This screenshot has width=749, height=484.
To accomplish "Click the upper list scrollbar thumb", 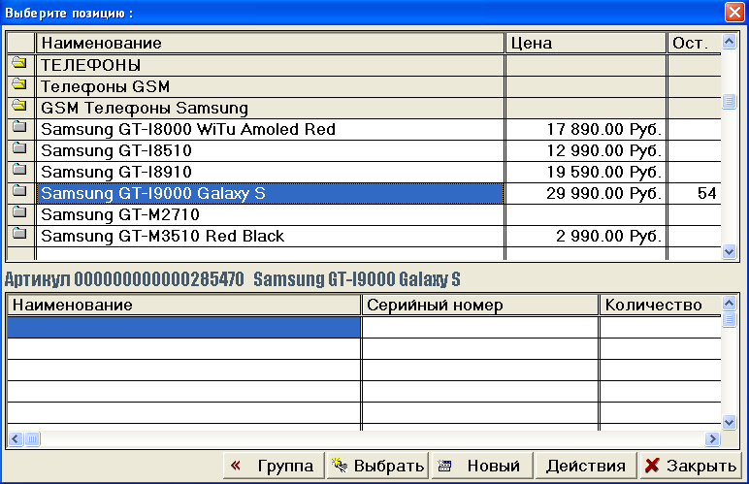I will pos(729,101).
